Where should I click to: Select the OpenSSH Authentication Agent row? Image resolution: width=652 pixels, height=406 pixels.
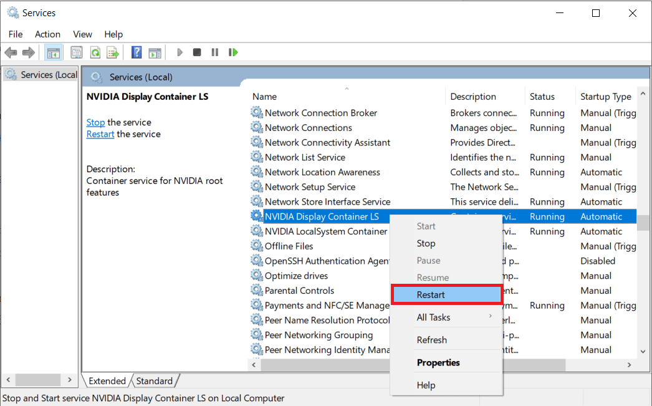443,261
